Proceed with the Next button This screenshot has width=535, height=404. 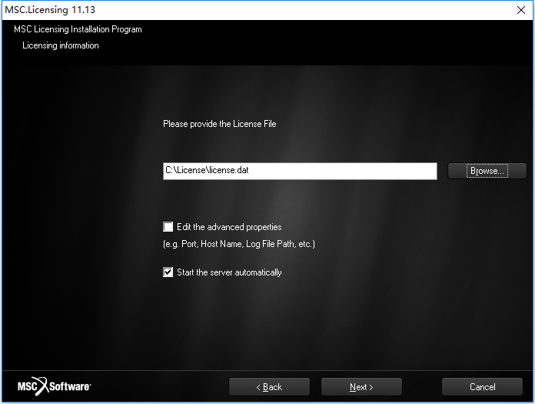361,386
